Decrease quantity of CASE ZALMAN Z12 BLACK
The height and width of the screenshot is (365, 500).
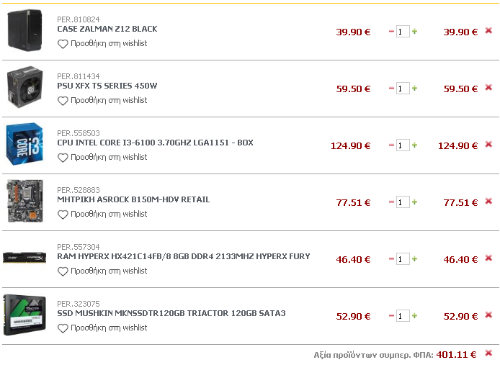[x=392, y=32]
